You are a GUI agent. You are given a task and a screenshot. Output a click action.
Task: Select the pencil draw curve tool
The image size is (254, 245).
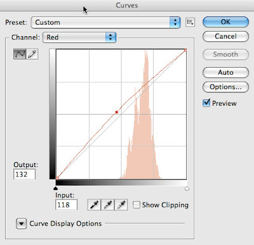point(32,54)
